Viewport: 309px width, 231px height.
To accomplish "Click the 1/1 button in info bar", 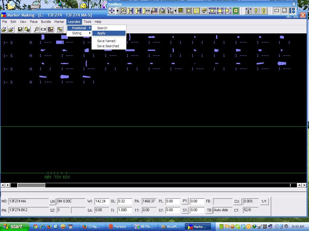I will [x=264, y=201].
